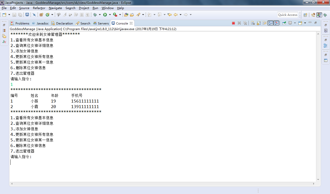Click the Remove Launch icon in Console
Image resolution: width=330 pixels, height=194 pixels.
239,23
